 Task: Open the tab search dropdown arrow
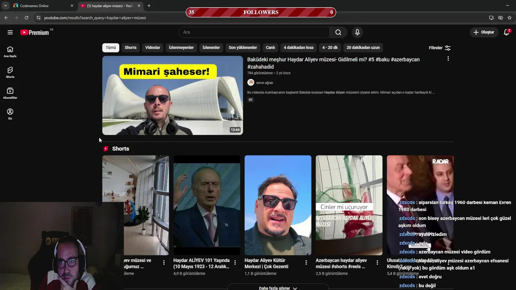[x=5, y=6]
